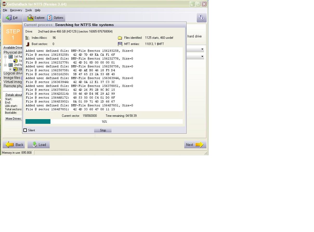Click log line 'File @ sector 156448172'
The image size is (314, 232).
[70, 98]
